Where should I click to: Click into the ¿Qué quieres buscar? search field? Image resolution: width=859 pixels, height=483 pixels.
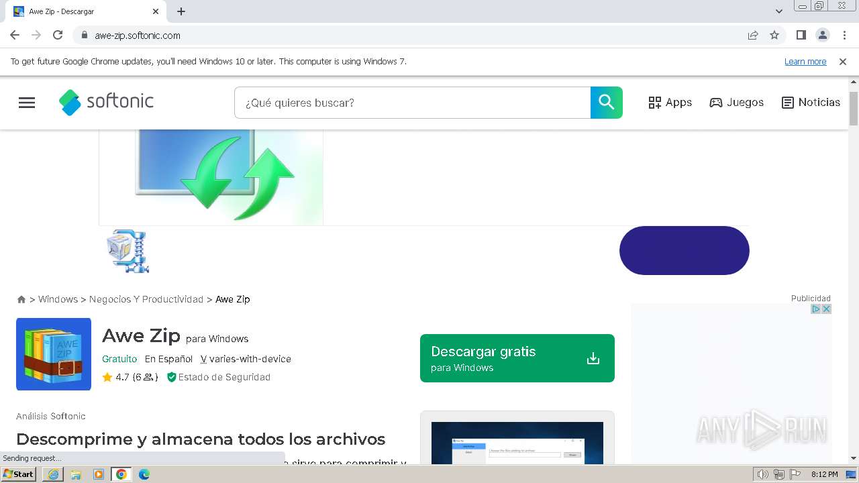[412, 103]
